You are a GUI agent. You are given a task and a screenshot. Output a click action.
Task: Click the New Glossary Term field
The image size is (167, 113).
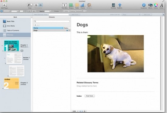59,15
